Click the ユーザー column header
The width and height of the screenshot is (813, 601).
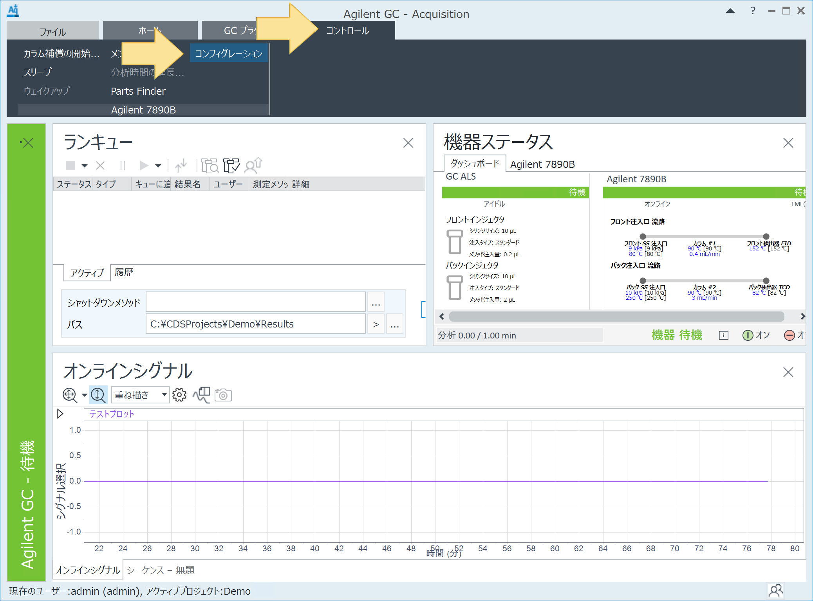click(x=229, y=184)
